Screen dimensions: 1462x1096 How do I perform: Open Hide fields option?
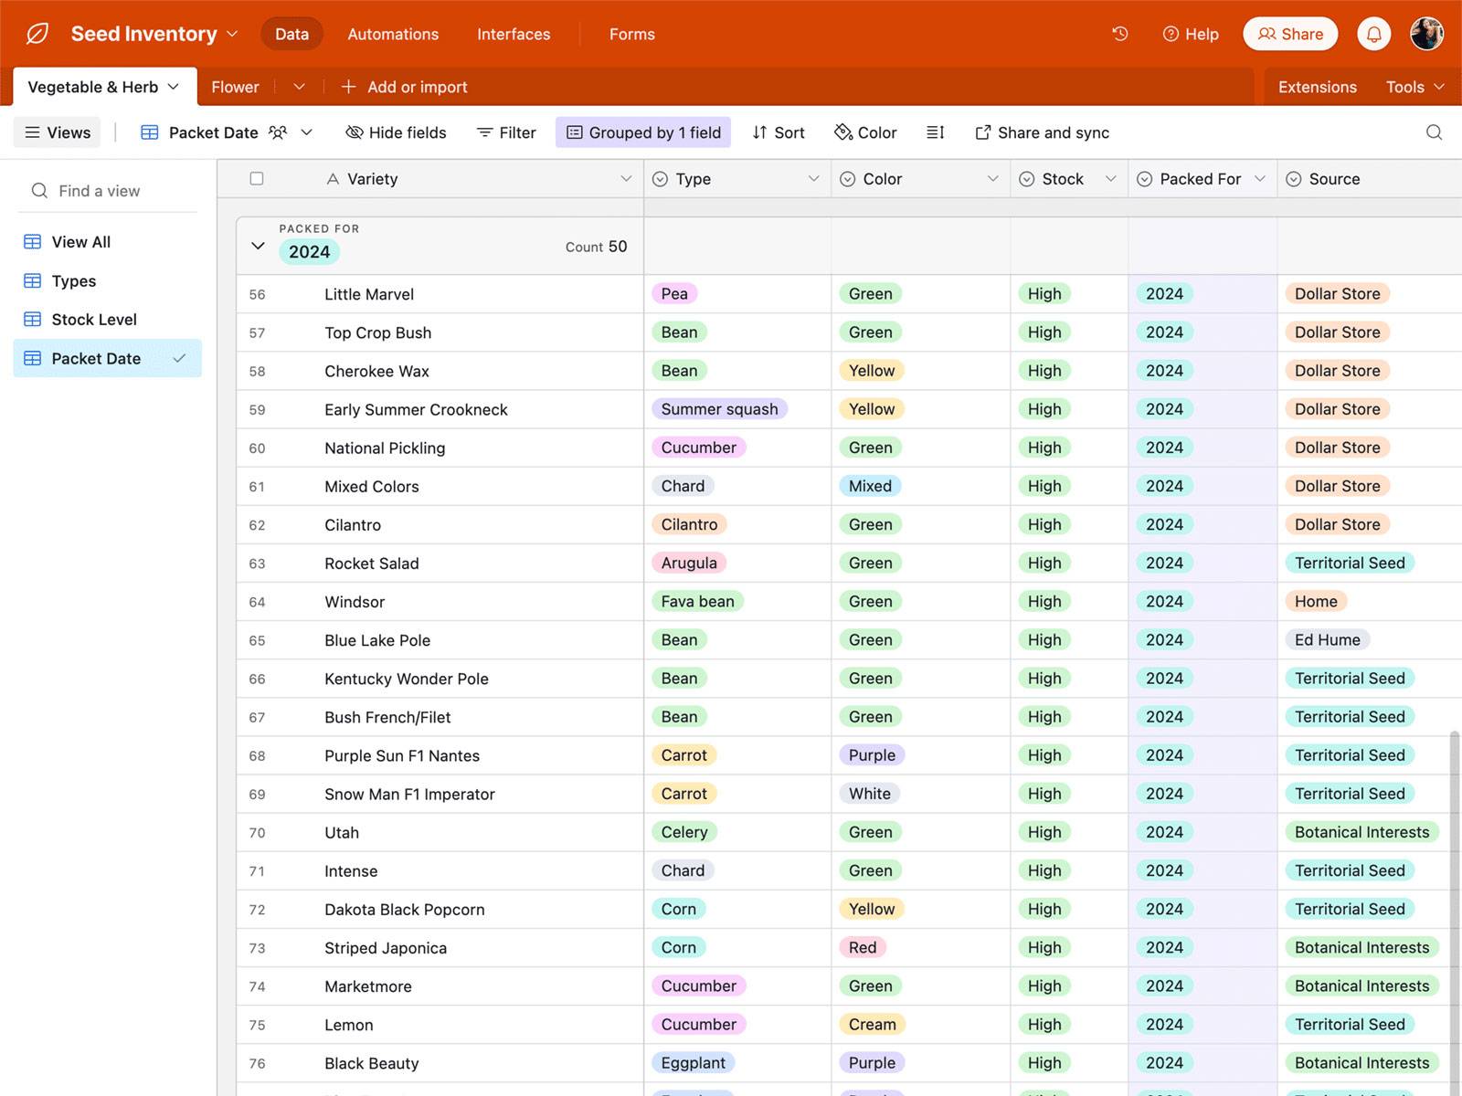tap(396, 132)
